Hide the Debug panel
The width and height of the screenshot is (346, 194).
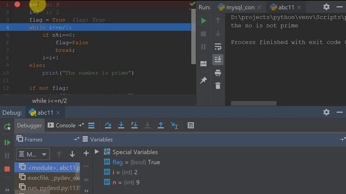[x=340, y=112]
